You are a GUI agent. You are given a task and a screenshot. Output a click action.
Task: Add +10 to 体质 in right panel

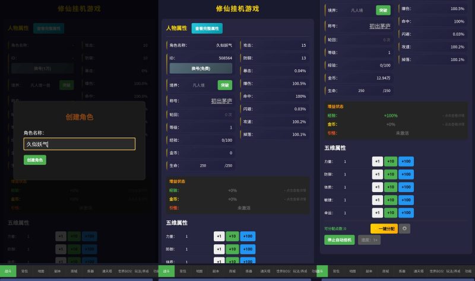coord(391,187)
